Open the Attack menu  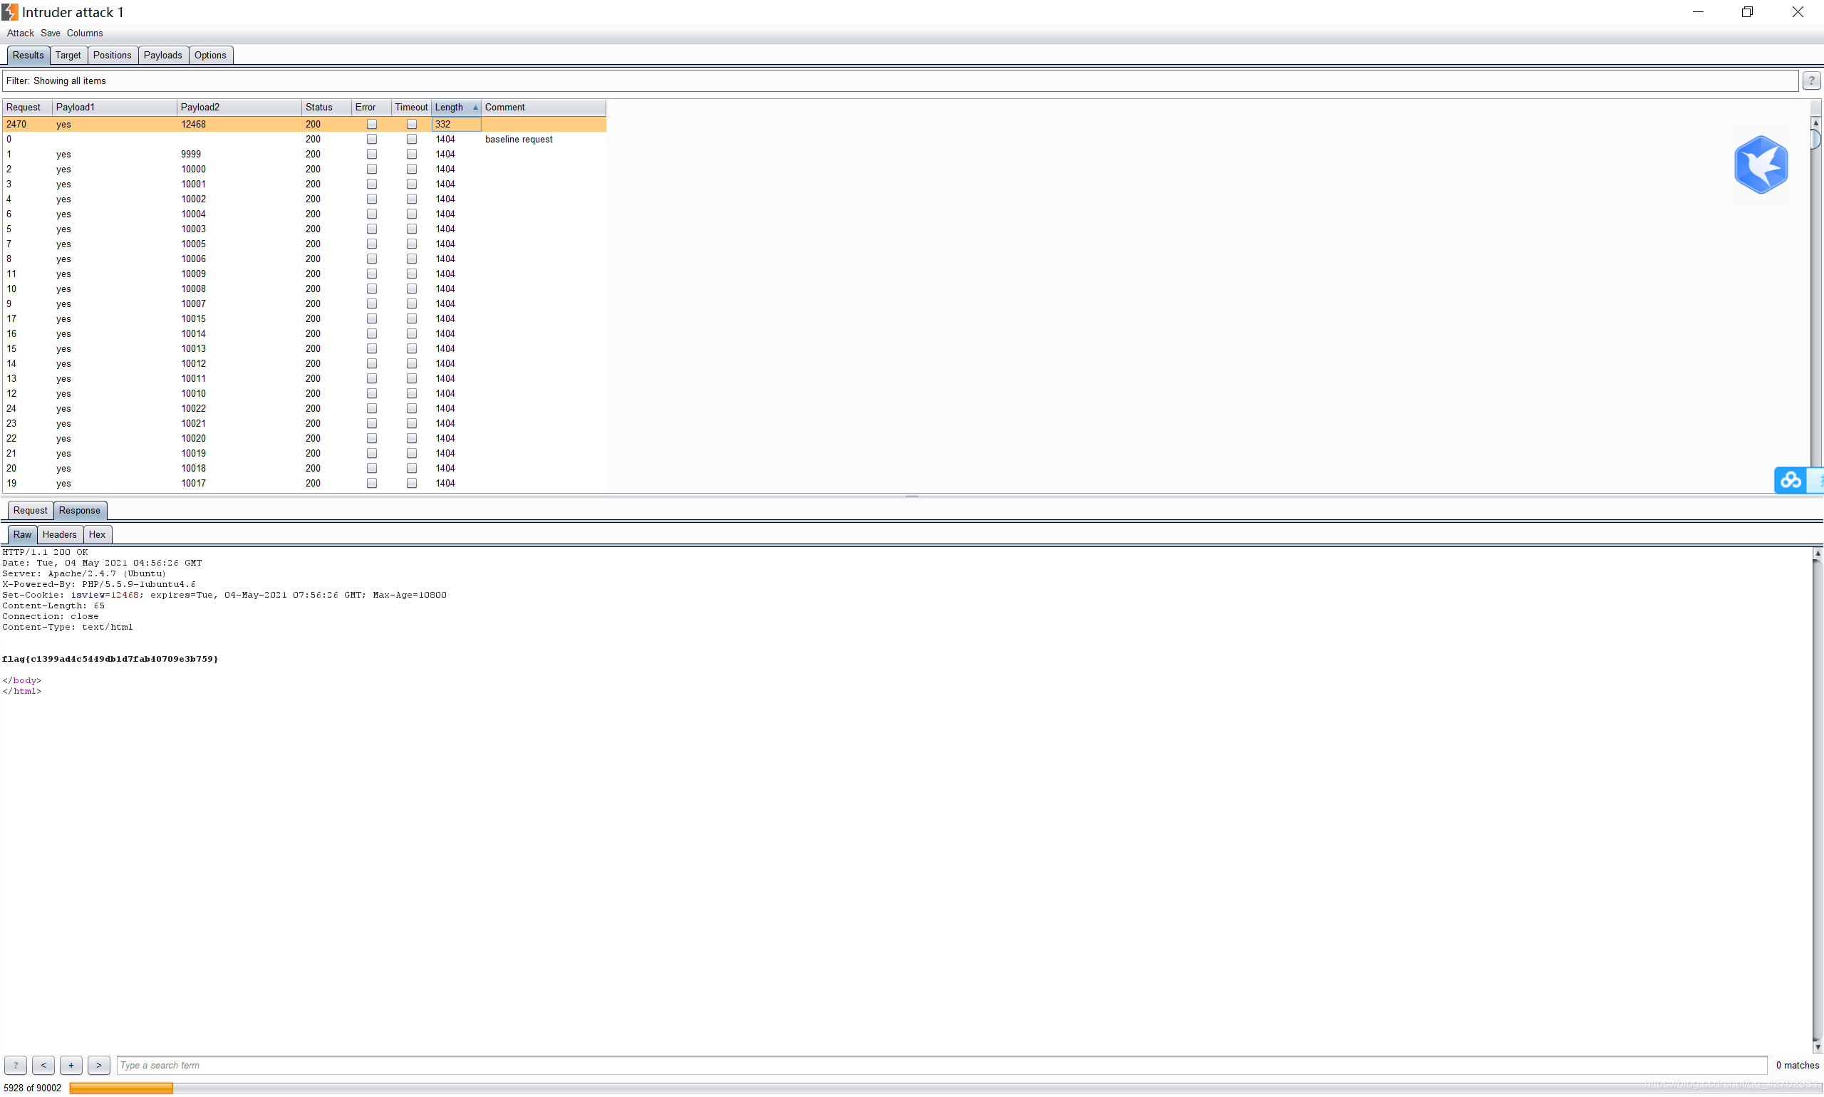point(21,33)
